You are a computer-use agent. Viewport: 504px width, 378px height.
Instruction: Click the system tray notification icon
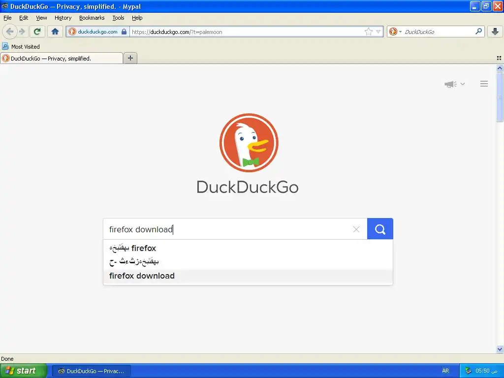[x=469, y=371]
